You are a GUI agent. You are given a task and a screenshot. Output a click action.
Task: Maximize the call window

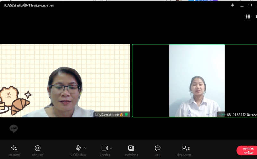click(250, 5)
